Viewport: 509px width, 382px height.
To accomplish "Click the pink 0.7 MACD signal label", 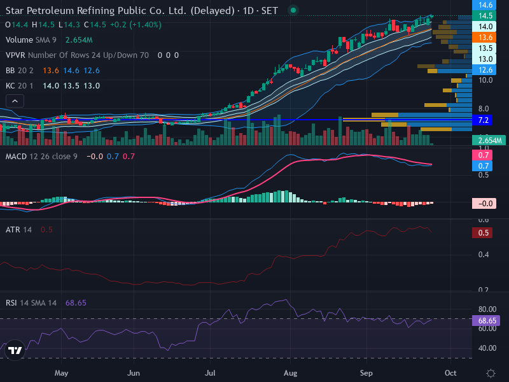I will [x=482, y=155].
